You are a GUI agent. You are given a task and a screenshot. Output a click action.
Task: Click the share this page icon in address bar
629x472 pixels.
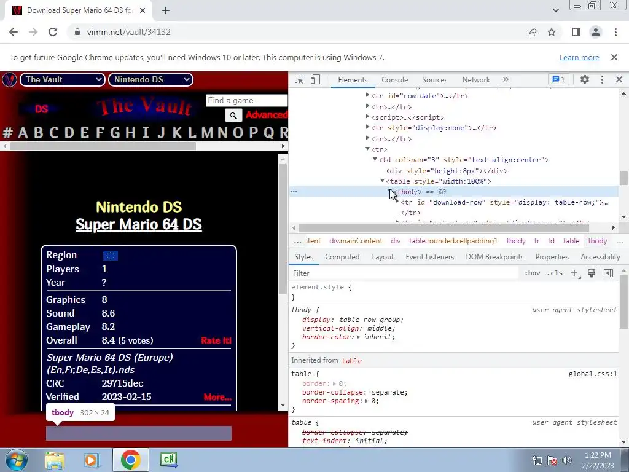pyautogui.click(x=532, y=32)
